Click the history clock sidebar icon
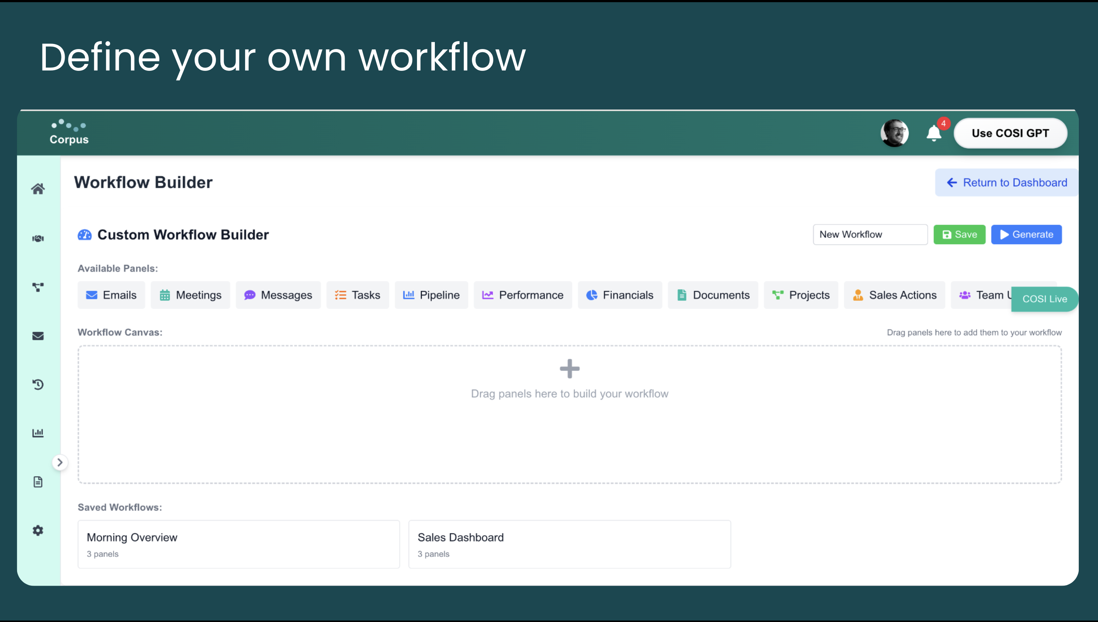The height and width of the screenshot is (622, 1098). [37, 384]
